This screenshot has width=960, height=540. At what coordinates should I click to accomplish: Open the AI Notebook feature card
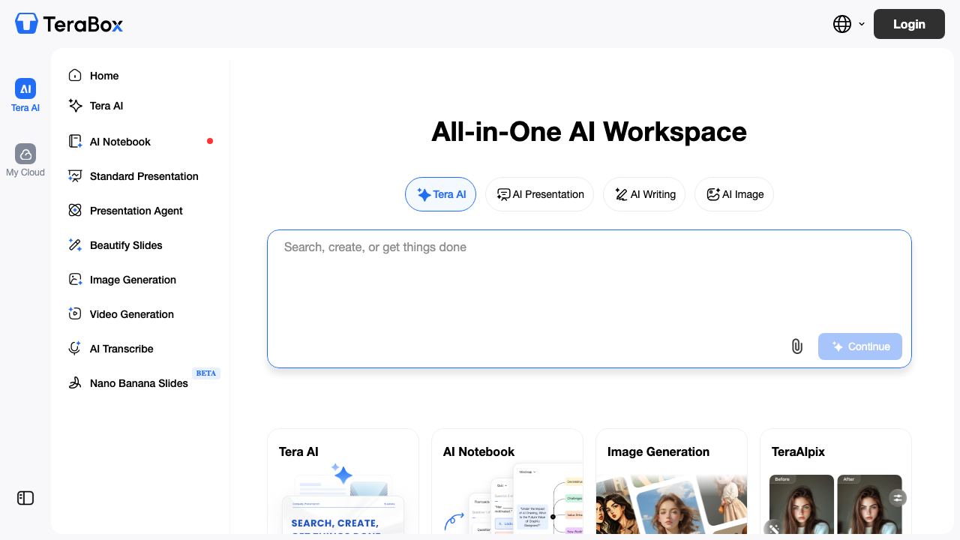507,481
